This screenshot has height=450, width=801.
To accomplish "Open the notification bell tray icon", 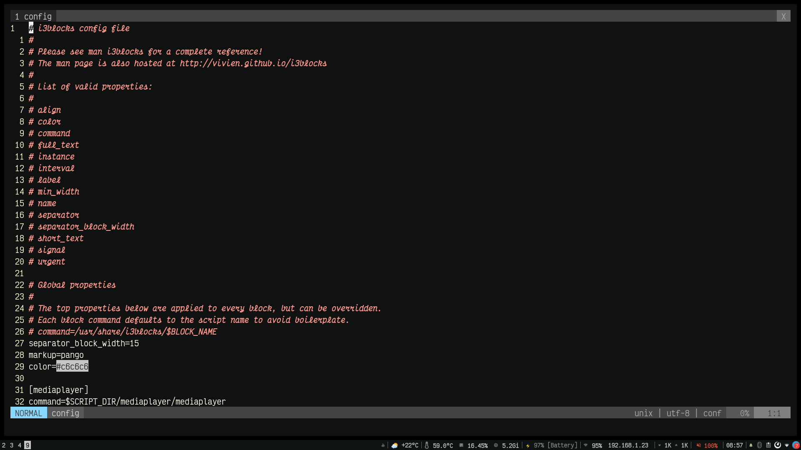I will (751, 445).
